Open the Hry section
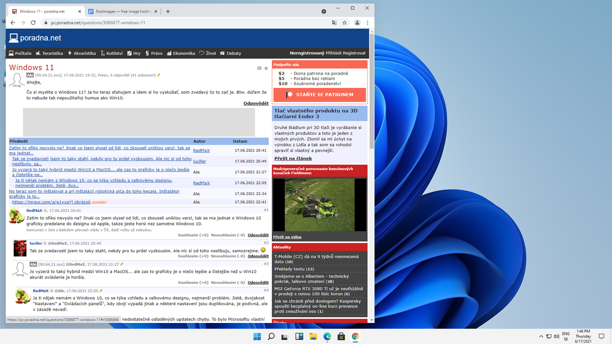The height and width of the screenshot is (344, 612). pos(134,53)
